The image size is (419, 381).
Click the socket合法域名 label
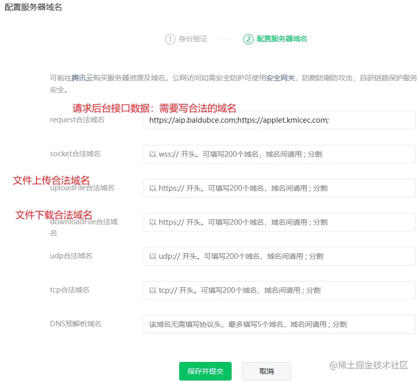point(75,154)
